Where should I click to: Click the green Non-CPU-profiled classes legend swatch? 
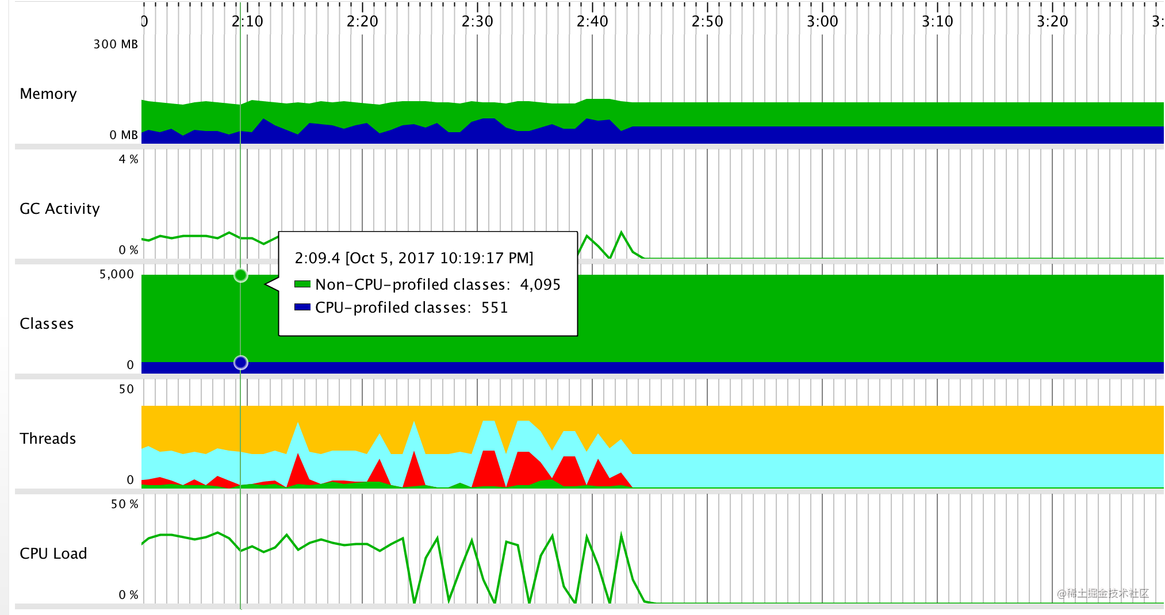pos(302,284)
